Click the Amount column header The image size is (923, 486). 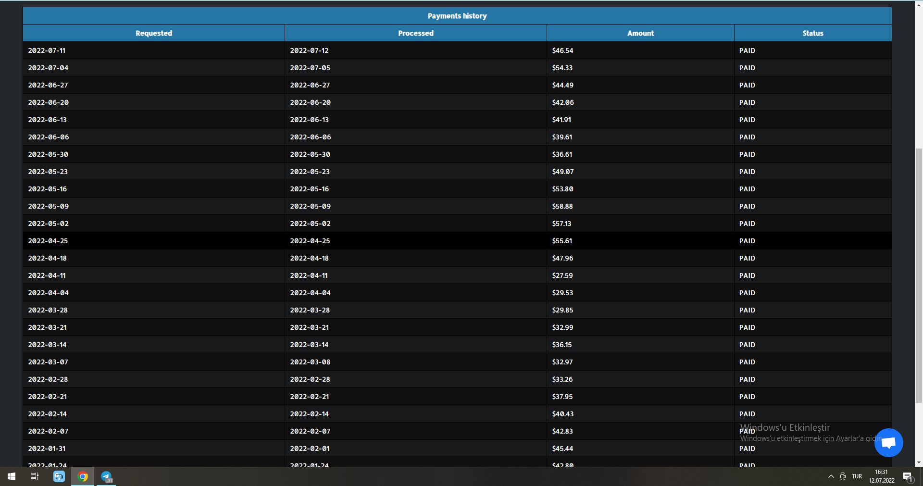click(x=640, y=33)
